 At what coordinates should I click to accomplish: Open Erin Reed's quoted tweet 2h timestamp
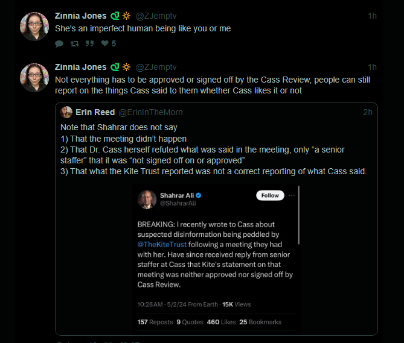(367, 112)
